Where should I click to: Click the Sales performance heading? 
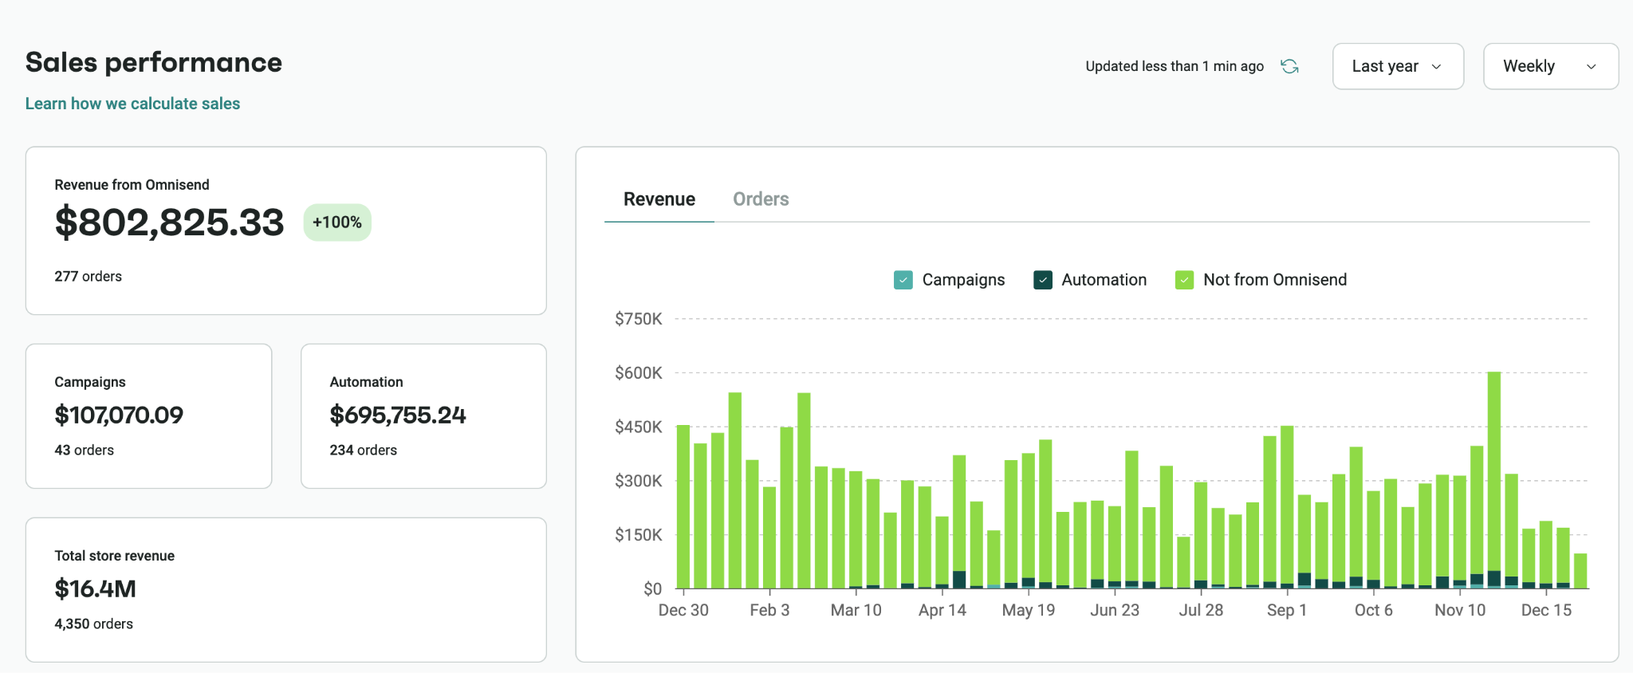pyautogui.click(x=154, y=62)
